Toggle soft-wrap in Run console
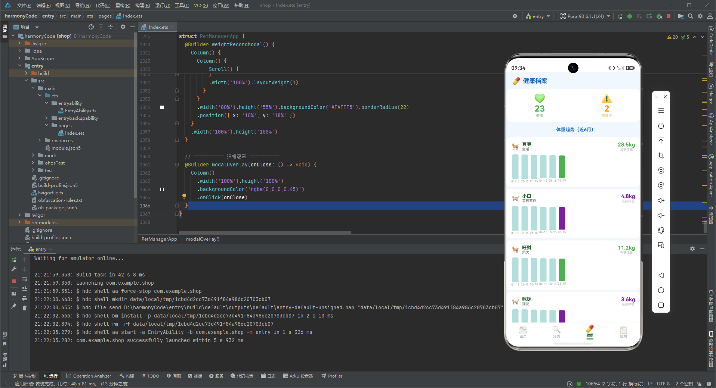This screenshot has height=388, width=716. (x=25, y=279)
